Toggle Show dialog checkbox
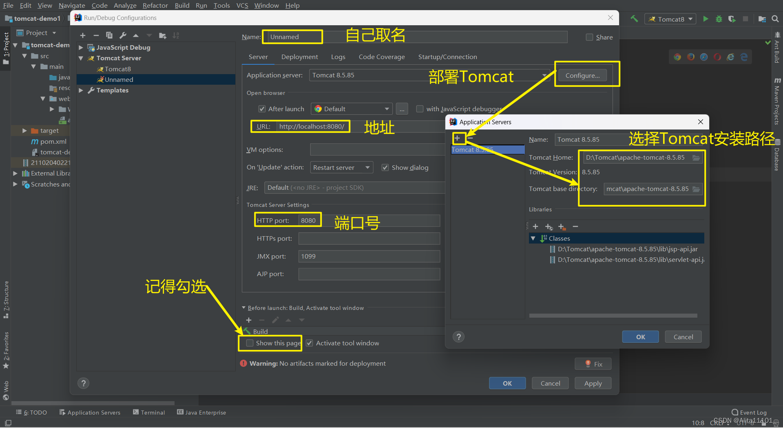This screenshot has width=783, height=428. [x=385, y=167]
